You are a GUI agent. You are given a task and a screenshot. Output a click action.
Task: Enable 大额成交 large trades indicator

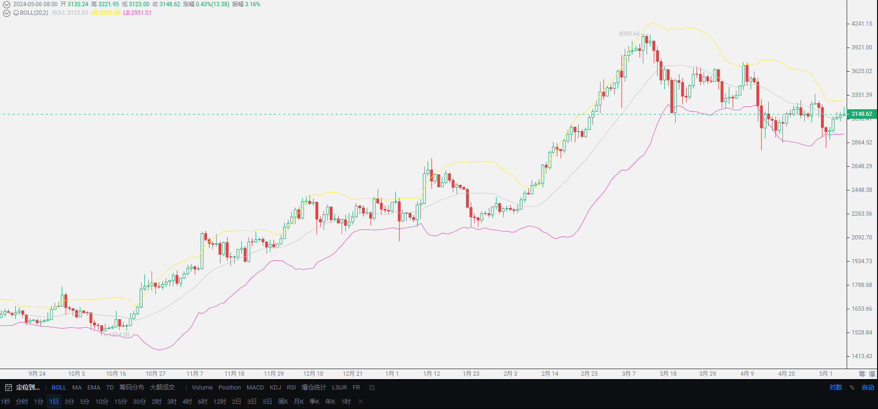point(162,388)
